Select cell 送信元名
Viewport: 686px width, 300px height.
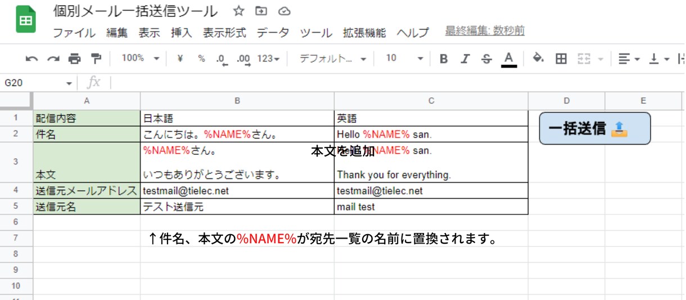pyautogui.click(x=87, y=207)
